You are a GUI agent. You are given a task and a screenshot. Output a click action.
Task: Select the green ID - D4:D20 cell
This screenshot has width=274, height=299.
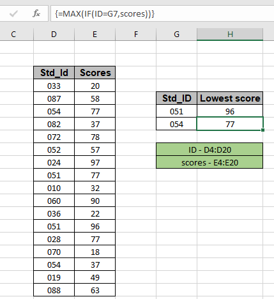tap(209, 149)
